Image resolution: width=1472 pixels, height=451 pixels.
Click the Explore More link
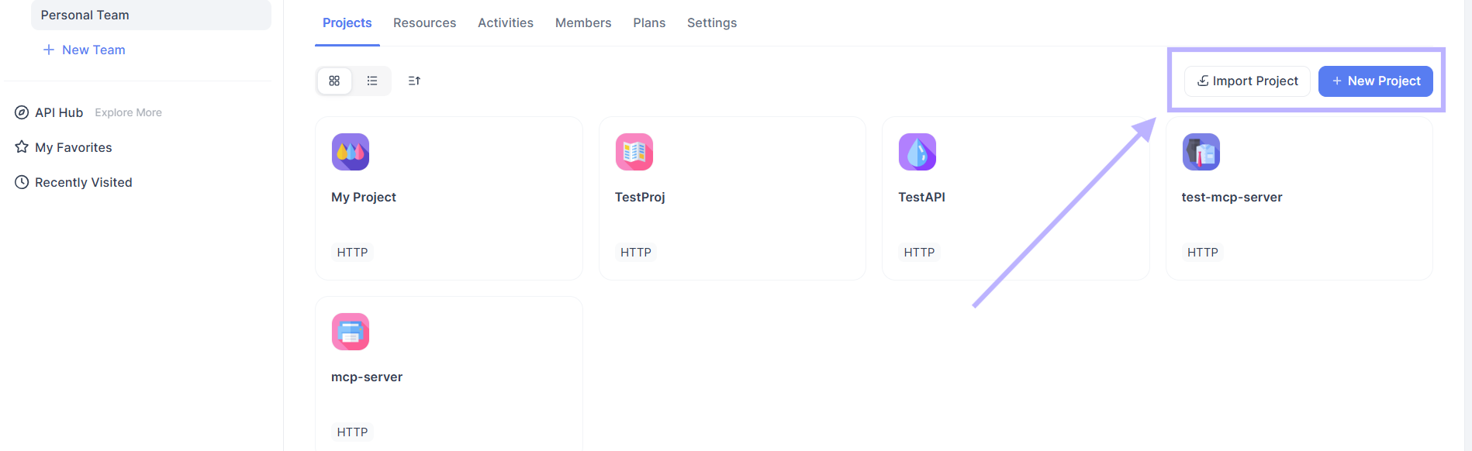pos(128,112)
